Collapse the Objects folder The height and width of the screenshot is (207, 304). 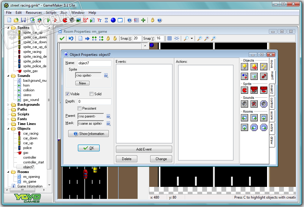[8, 129]
